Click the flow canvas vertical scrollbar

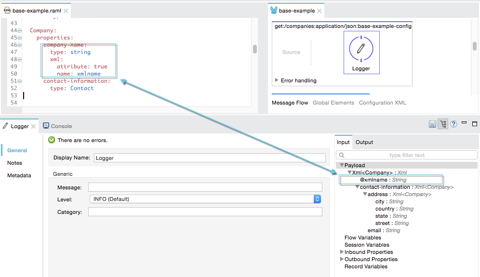475,46
